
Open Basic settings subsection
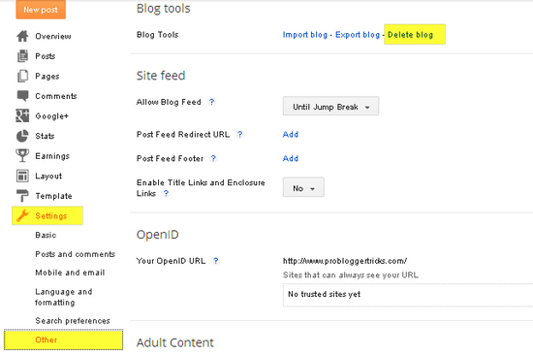[46, 235]
